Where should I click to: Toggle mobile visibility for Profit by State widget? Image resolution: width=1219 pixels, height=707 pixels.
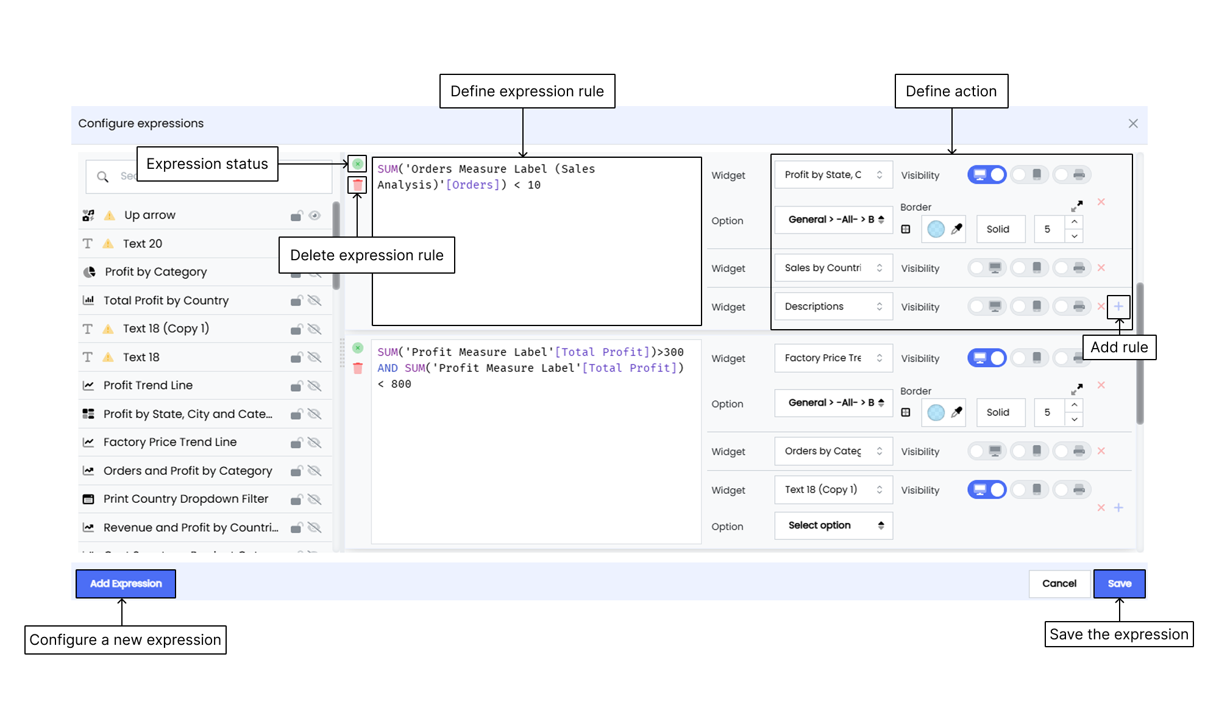point(1029,175)
